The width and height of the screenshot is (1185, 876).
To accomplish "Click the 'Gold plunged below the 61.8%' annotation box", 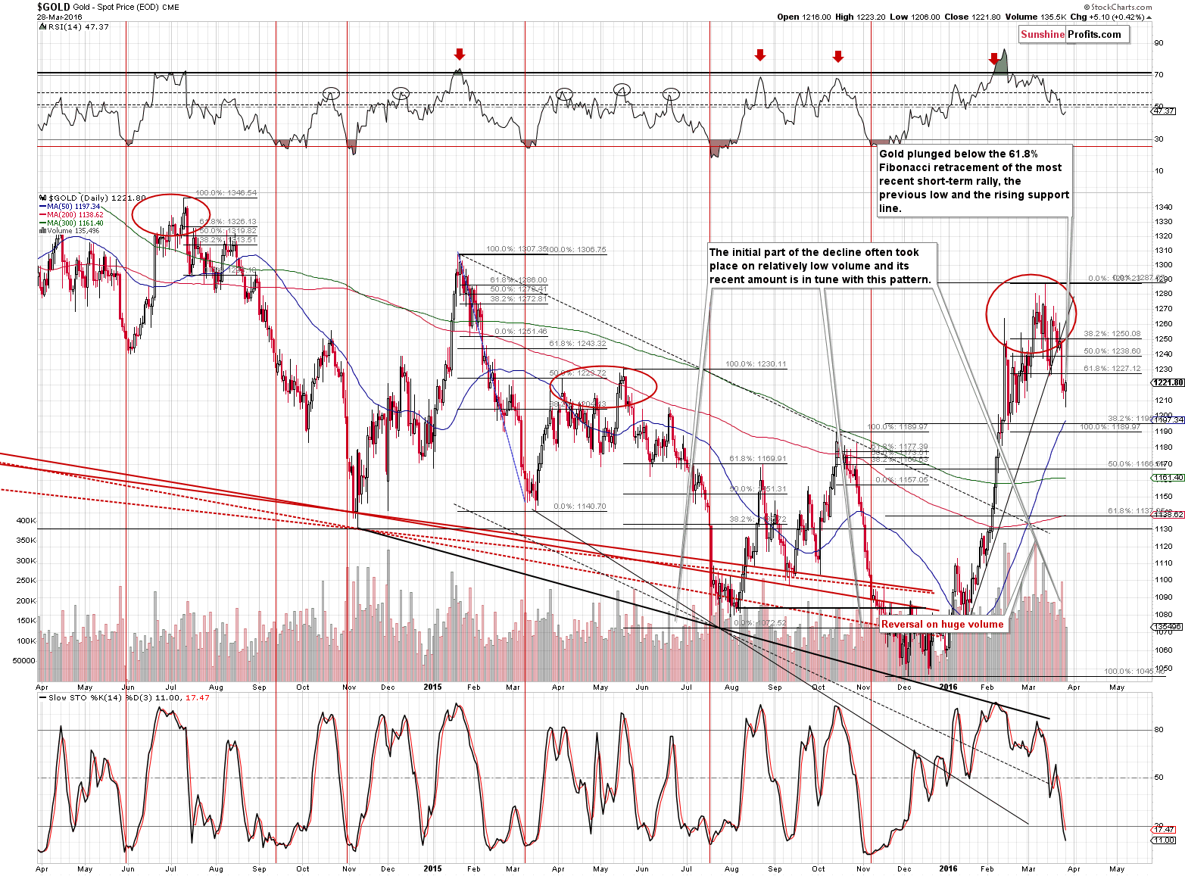I will pos(974,181).
